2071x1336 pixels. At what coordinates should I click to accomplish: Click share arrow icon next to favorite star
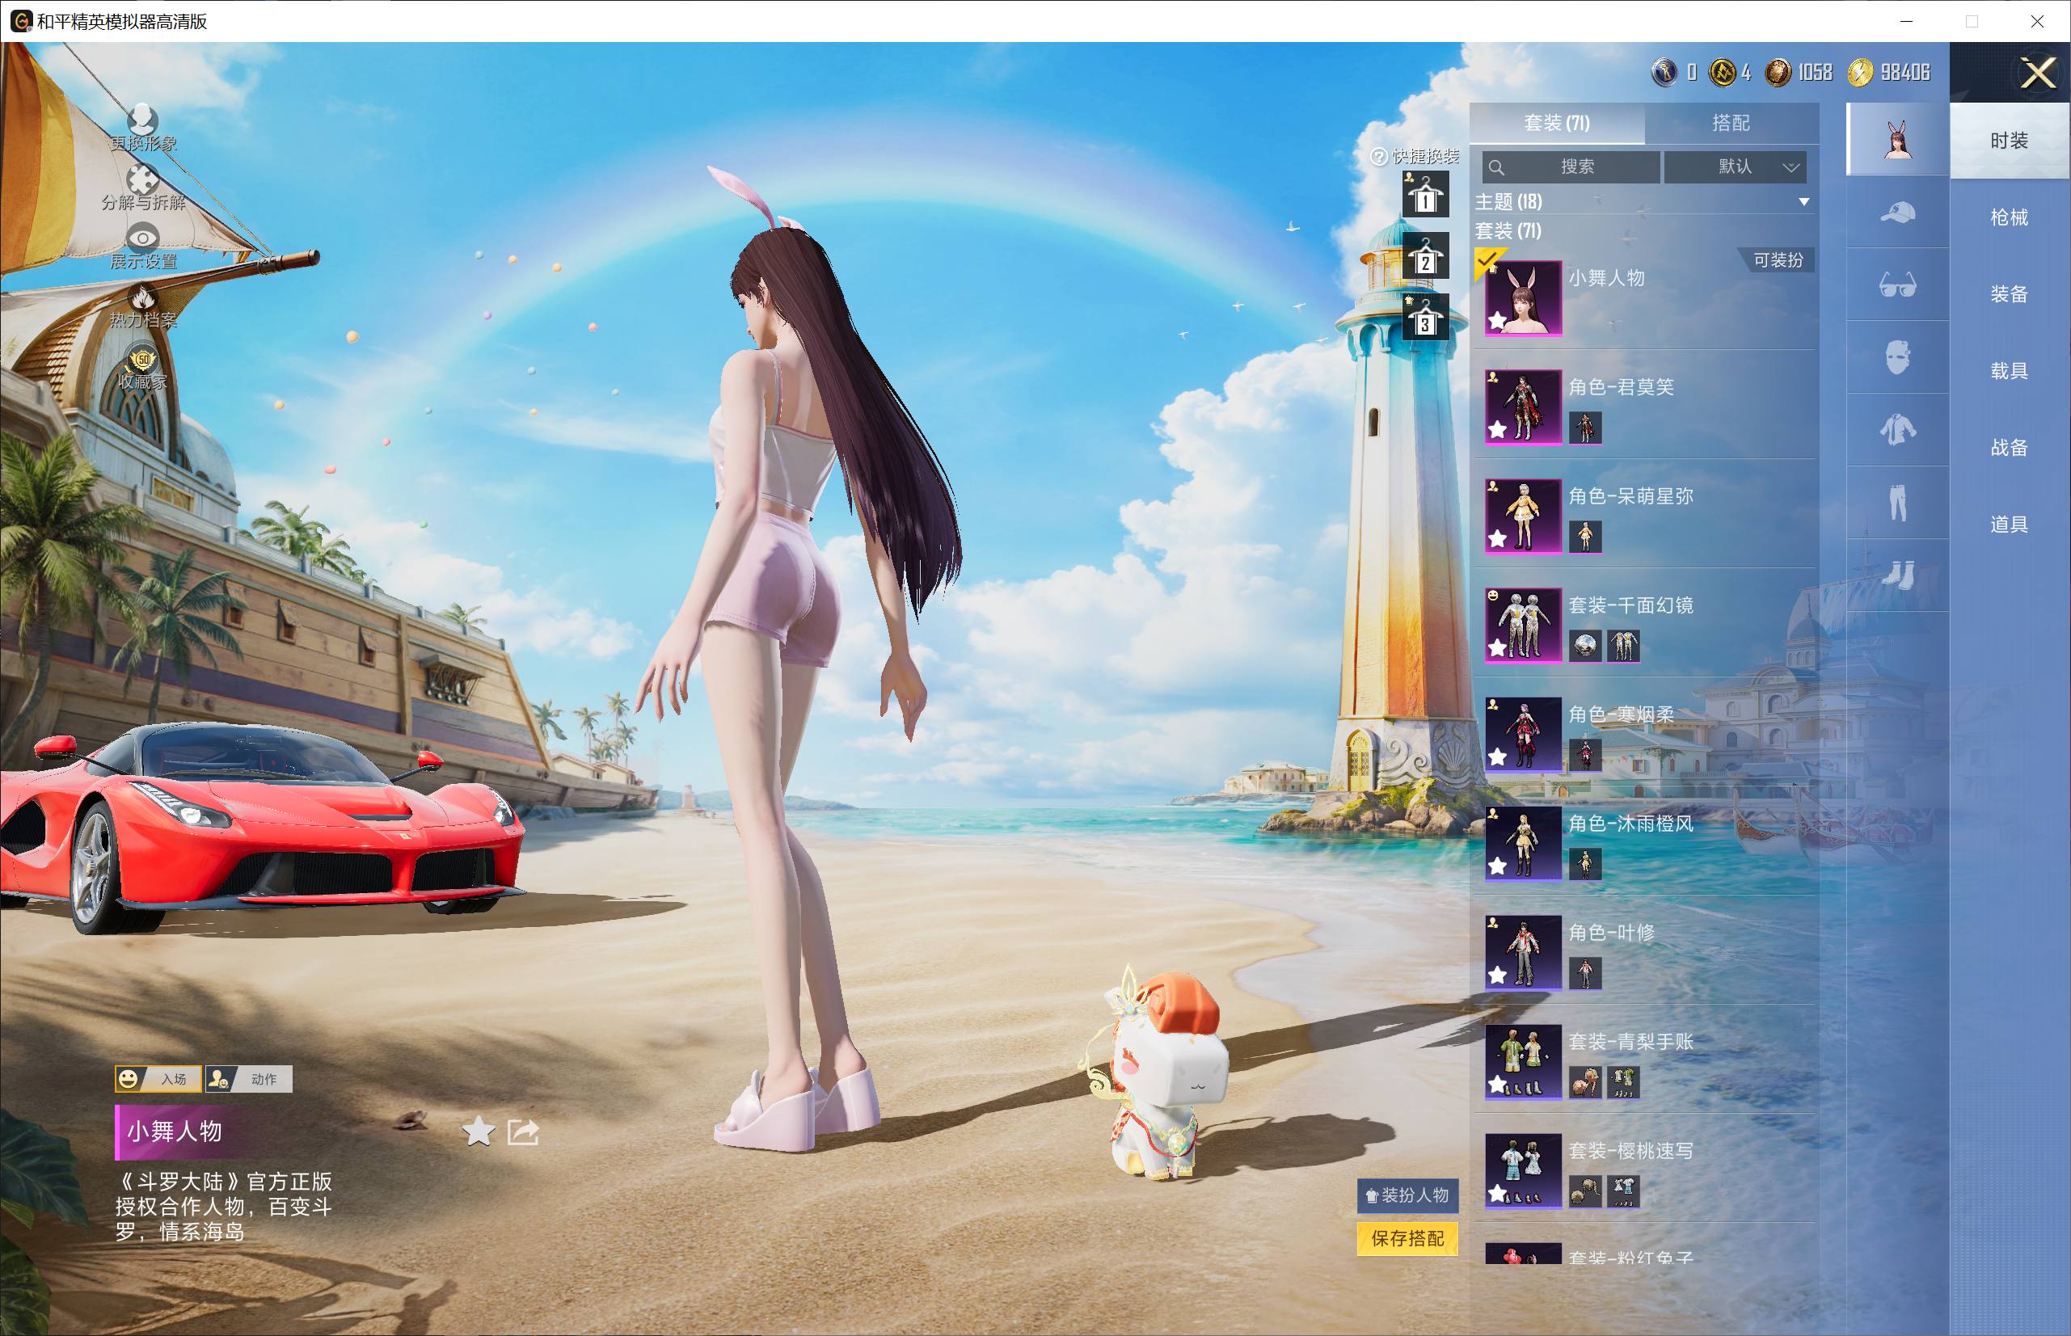523,1132
